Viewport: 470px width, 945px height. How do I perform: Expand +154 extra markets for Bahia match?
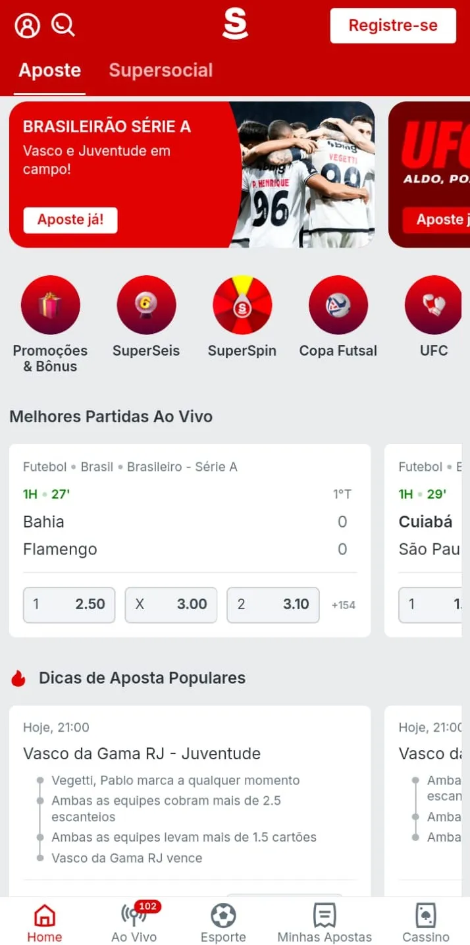[x=343, y=605]
